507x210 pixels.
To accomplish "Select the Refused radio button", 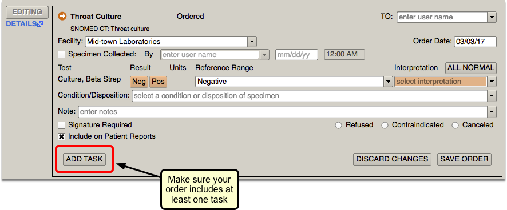I will tap(338, 125).
